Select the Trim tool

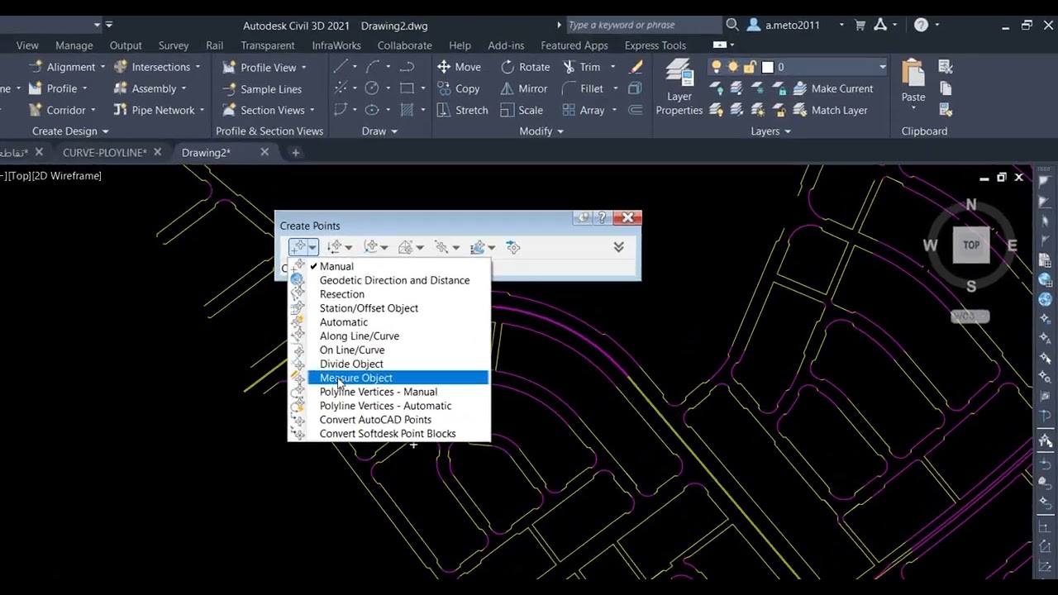coord(582,67)
